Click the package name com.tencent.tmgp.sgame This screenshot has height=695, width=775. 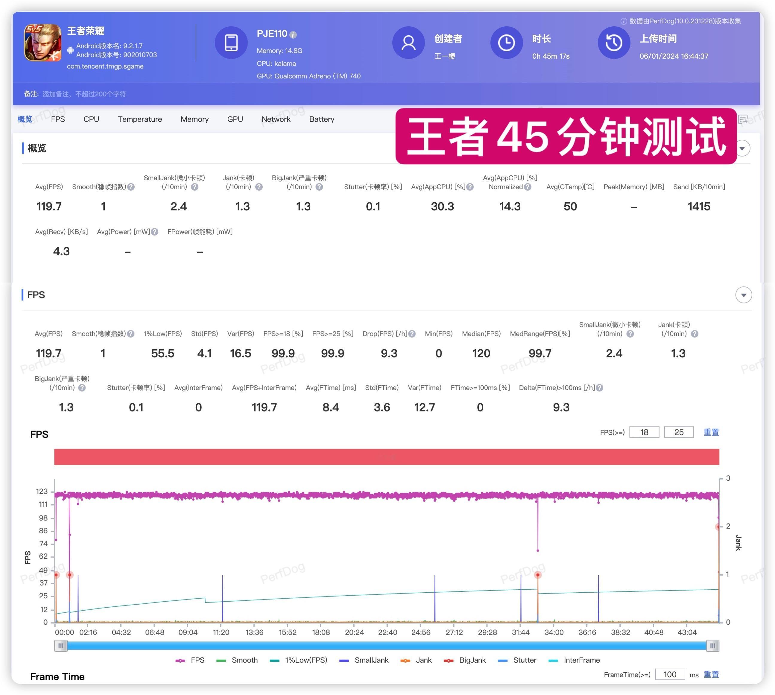[105, 66]
